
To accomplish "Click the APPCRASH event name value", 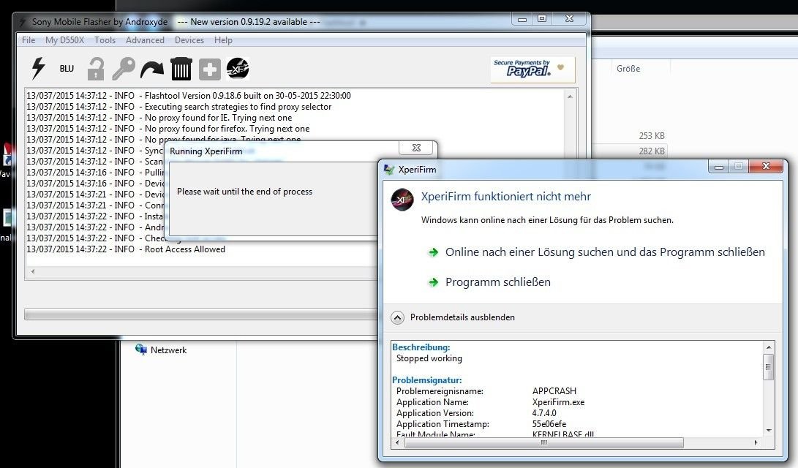I will [554, 391].
